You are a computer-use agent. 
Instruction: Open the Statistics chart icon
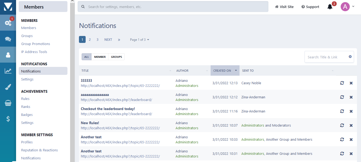pos(8,71)
